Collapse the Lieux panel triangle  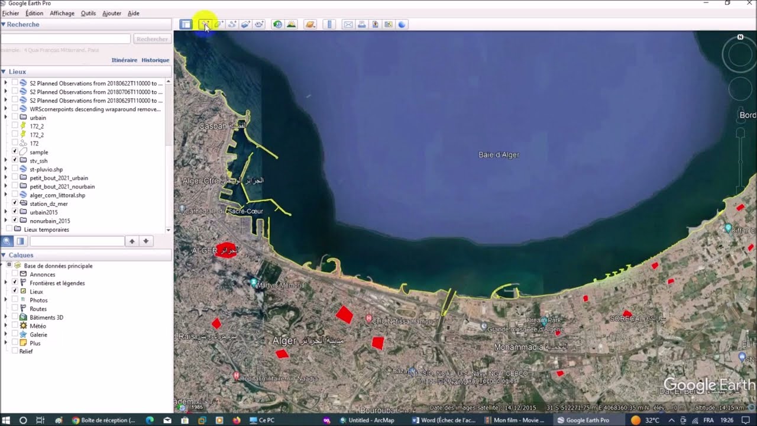4,72
